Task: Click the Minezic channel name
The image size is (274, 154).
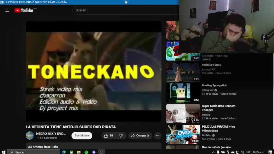Action: pyautogui.click(x=206, y=115)
